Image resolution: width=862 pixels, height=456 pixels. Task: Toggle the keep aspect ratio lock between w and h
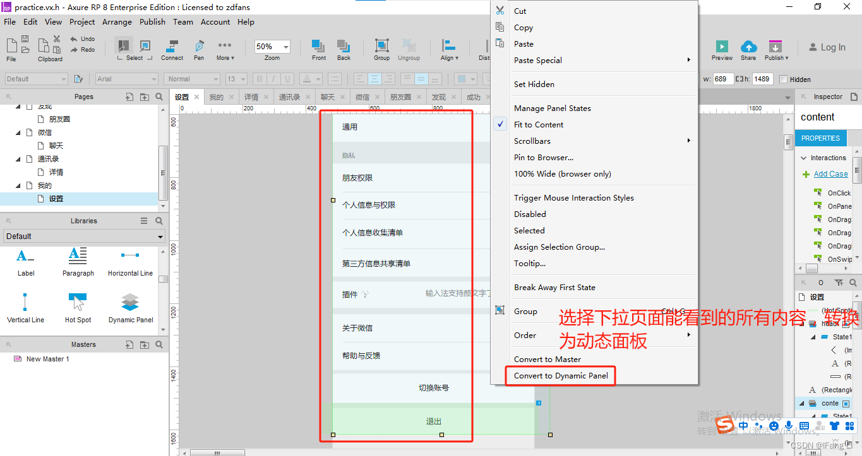click(x=739, y=79)
